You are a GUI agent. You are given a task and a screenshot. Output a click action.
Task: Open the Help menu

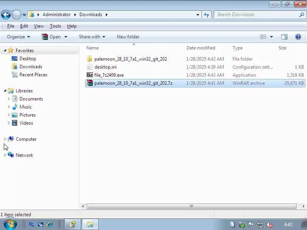[72, 26]
